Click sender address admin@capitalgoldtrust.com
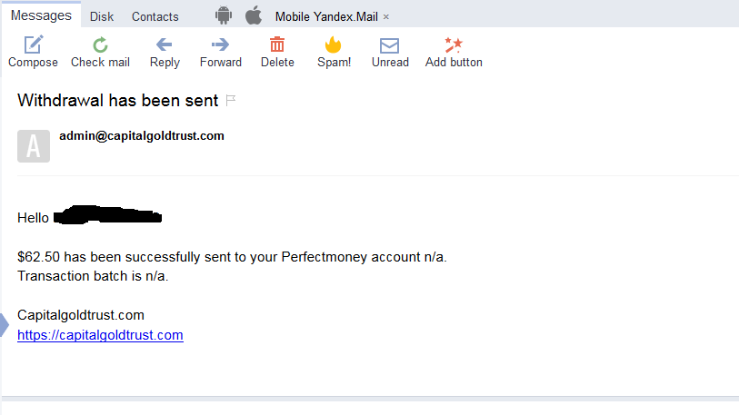The width and height of the screenshot is (739, 415). click(x=141, y=136)
